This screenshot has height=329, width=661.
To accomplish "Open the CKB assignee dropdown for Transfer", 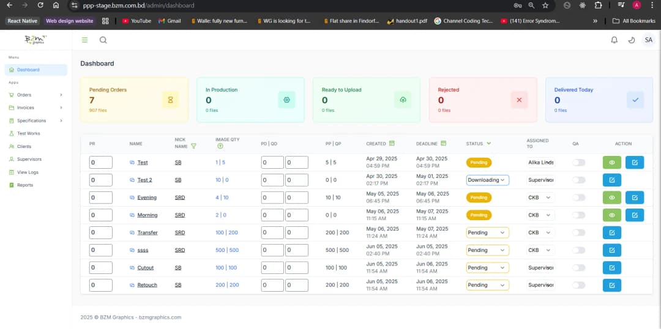I will coord(540,232).
